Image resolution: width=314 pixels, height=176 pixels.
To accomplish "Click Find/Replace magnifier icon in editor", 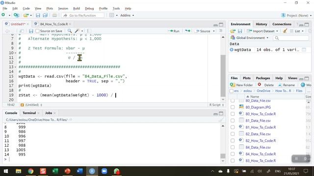I will pyautogui.click(x=70, y=31).
